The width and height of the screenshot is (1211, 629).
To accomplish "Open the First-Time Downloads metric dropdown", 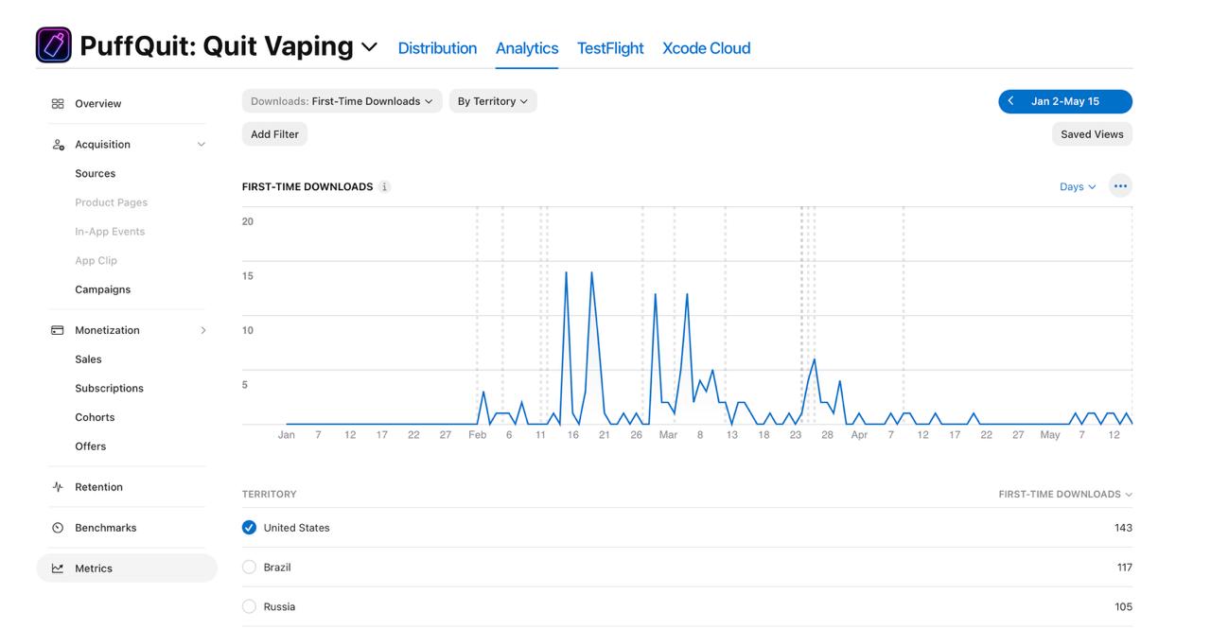I will (342, 101).
